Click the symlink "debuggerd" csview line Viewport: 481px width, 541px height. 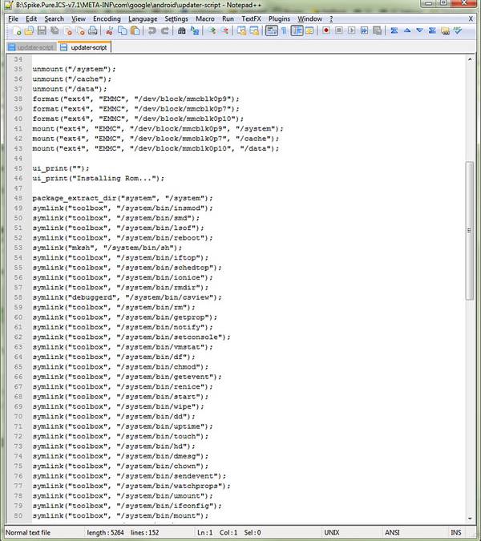[127, 297]
